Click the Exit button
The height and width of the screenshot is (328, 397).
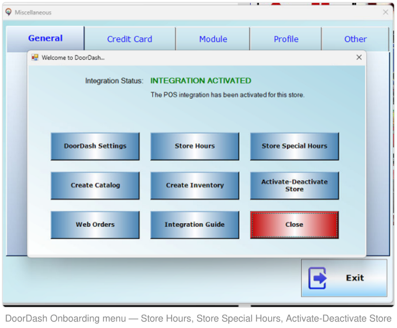click(344, 278)
